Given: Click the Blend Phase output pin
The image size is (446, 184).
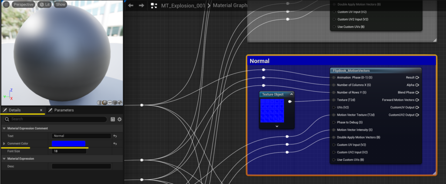Looking at the screenshot, I should [x=417, y=92].
